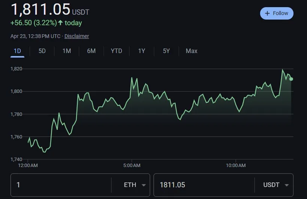
Task: Click the USDT amount field showing 1811.05
Action: (203, 185)
